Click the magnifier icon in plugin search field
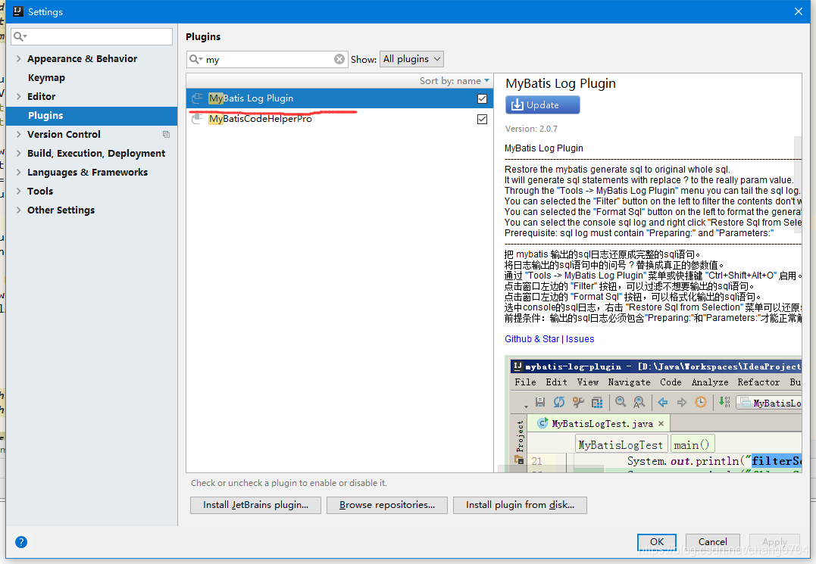 tap(195, 59)
